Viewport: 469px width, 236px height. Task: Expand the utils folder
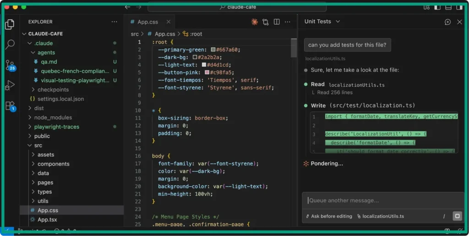tap(33, 201)
